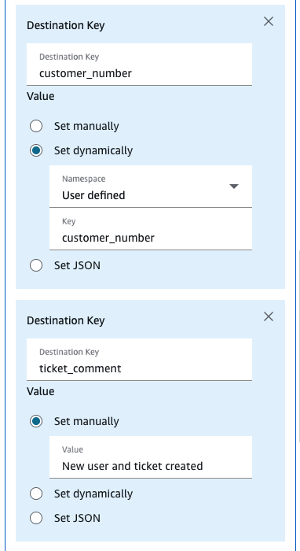The width and height of the screenshot is (300, 551).
Task: Edit the Value field 'New user and ticket created'
Action: pos(151,457)
